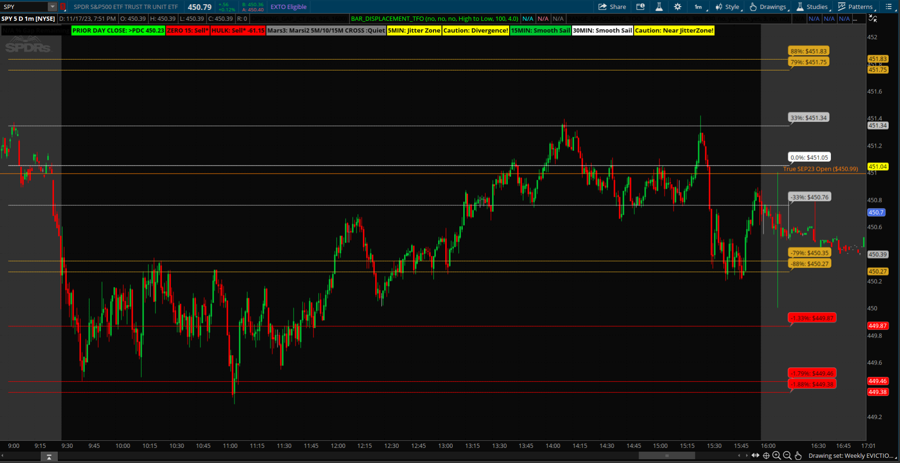This screenshot has width=900, height=463.
Task: Toggle the horizontal expand arrows icon
Action: point(756,455)
